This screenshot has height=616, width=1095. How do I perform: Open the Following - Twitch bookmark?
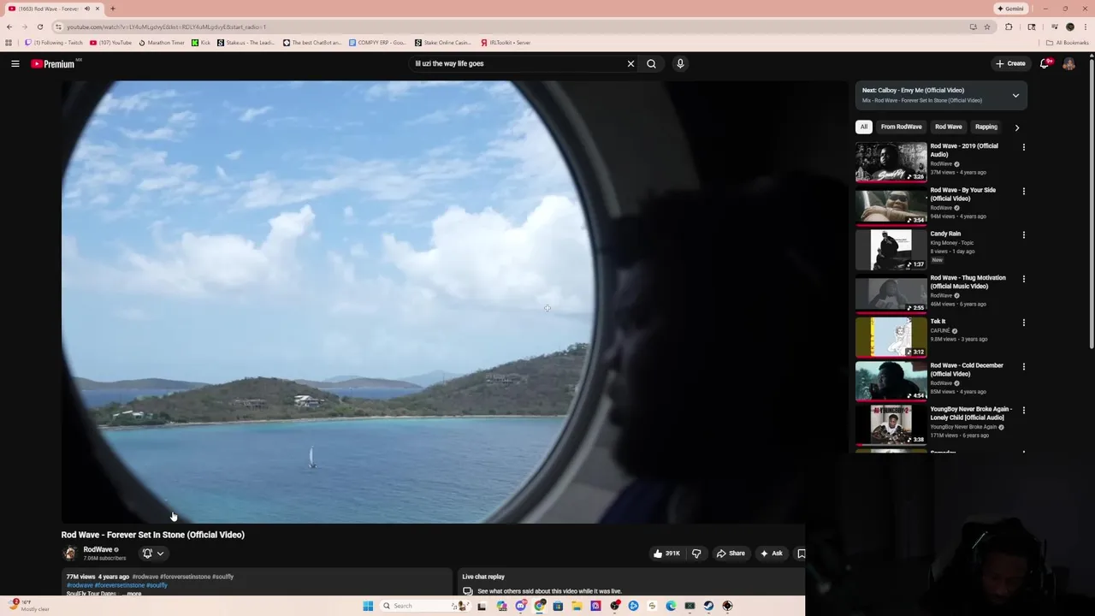tap(54, 42)
